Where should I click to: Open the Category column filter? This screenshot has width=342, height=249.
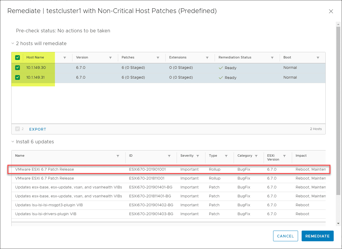256,156
